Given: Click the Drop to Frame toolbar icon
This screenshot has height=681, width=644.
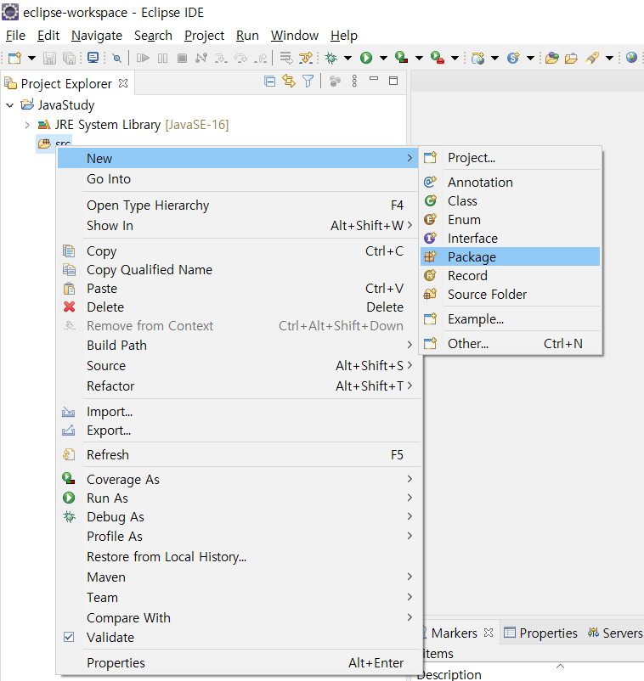Looking at the screenshot, I should tap(286, 58).
